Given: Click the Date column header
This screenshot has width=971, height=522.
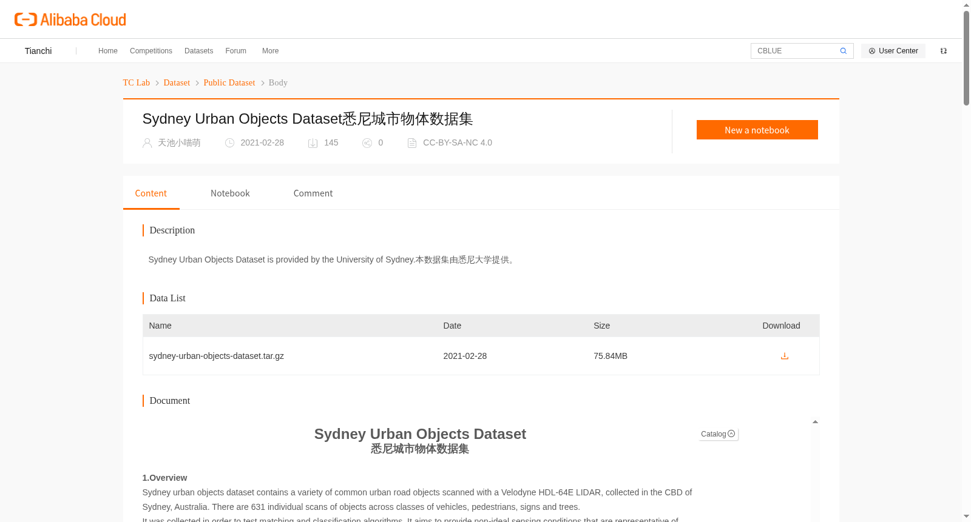Looking at the screenshot, I should [452, 326].
